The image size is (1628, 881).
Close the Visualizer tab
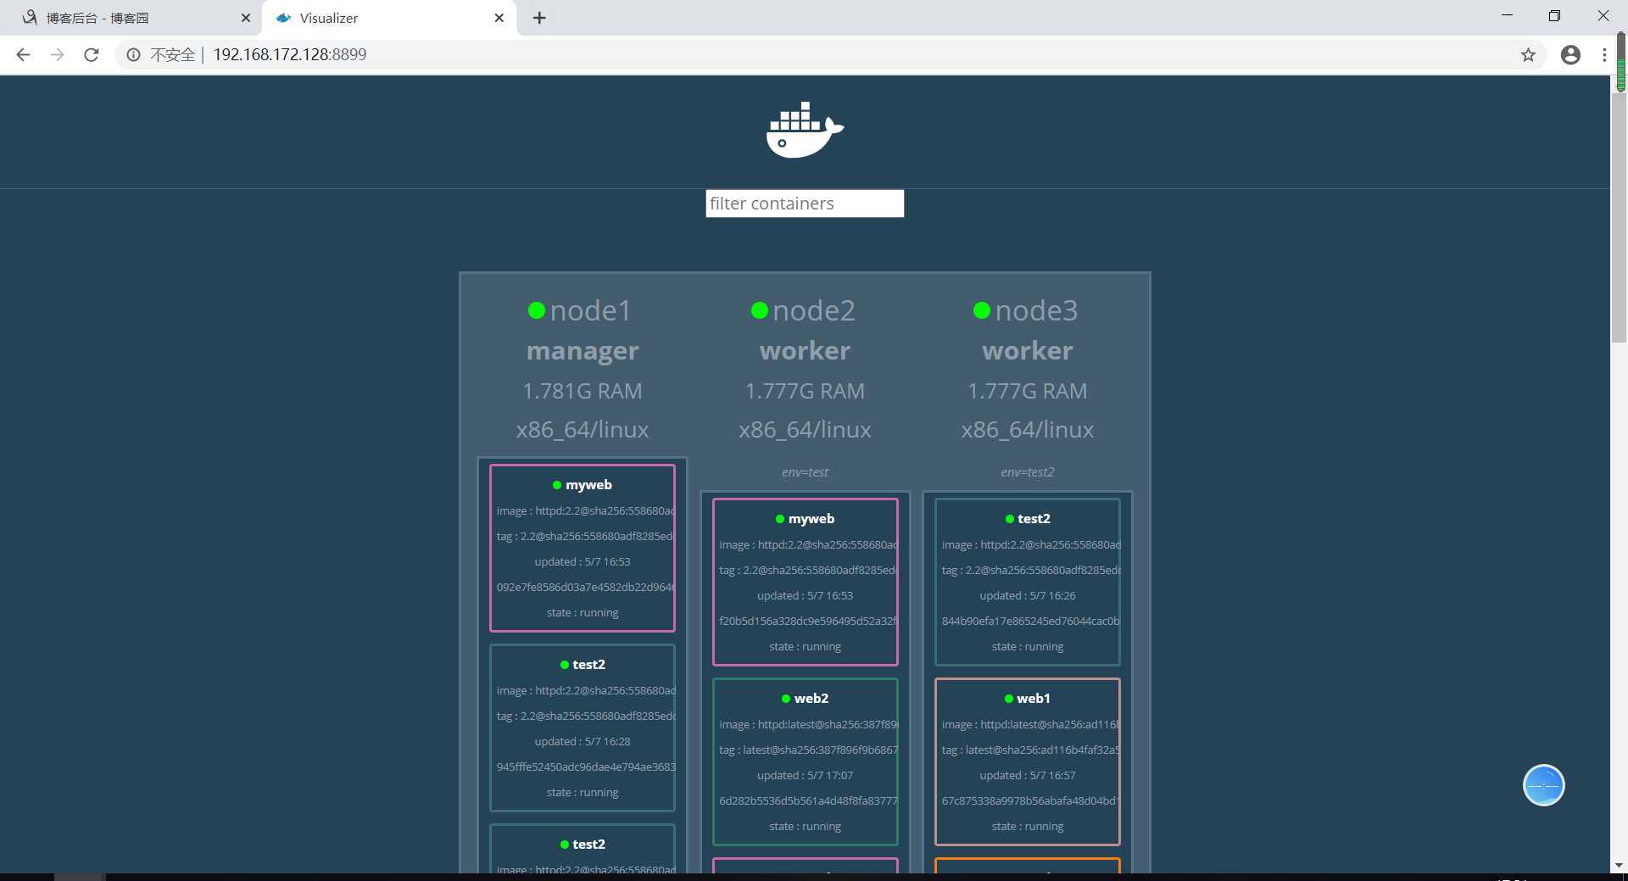(499, 18)
